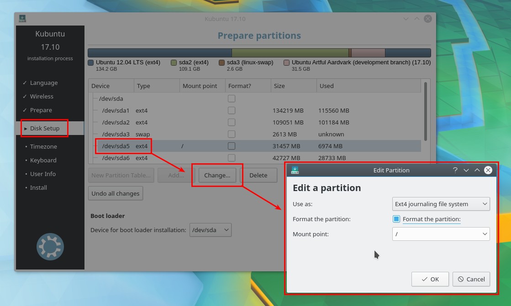Click the Delete partition button
The image size is (511, 306).
tap(259, 175)
